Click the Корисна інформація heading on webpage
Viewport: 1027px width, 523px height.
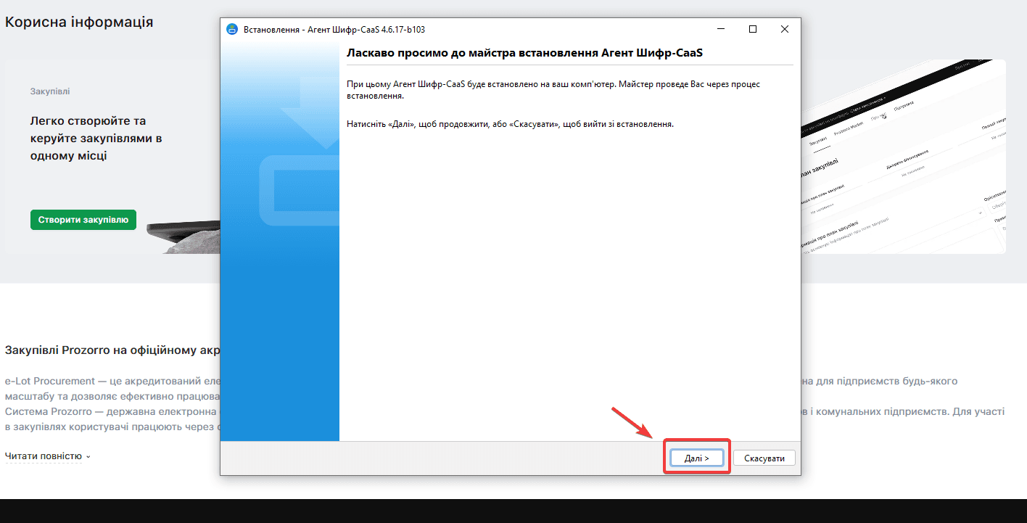click(79, 22)
